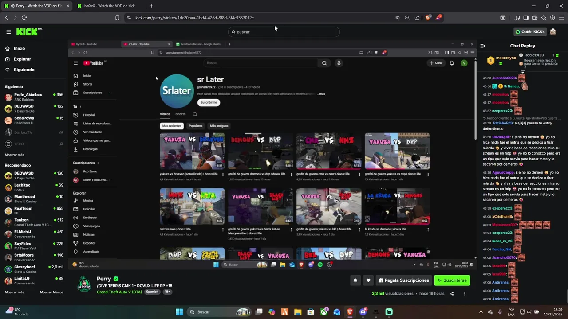Open Brave playlist music icon
The image size is (568, 319).
(x=517, y=18)
